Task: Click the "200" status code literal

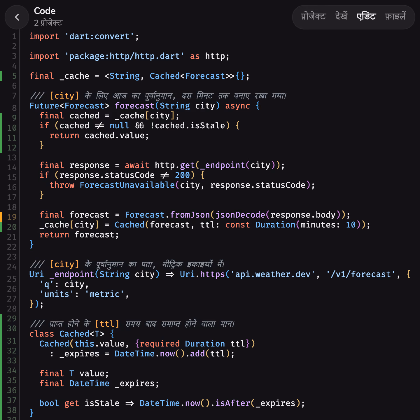Action: click(182, 175)
